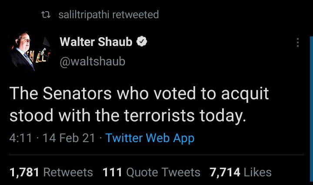Click the word "acquit" in the tweet
This screenshot has height=185, width=313.
[x=245, y=94]
